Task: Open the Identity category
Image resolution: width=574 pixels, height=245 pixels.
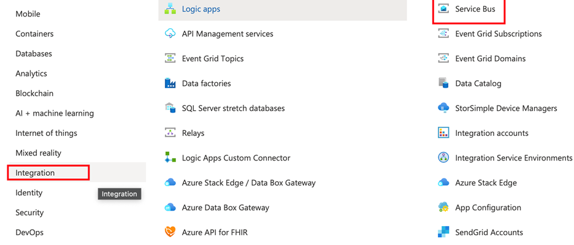Action: (29, 193)
